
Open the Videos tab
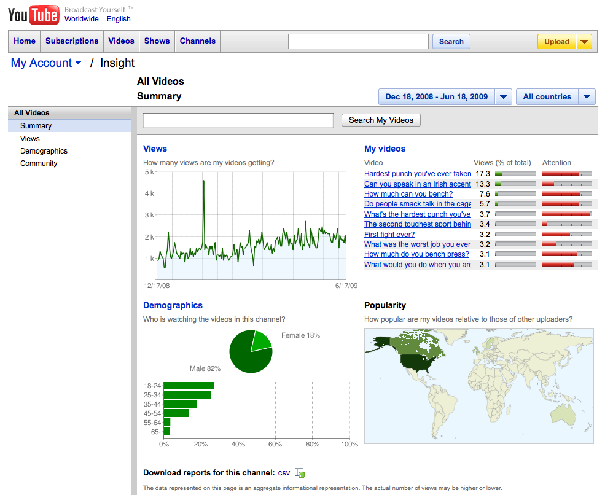click(x=121, y=41)
